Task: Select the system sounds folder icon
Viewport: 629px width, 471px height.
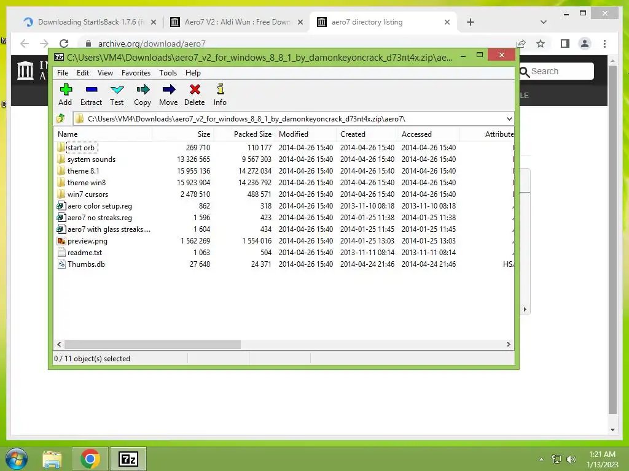Action: 61,159
